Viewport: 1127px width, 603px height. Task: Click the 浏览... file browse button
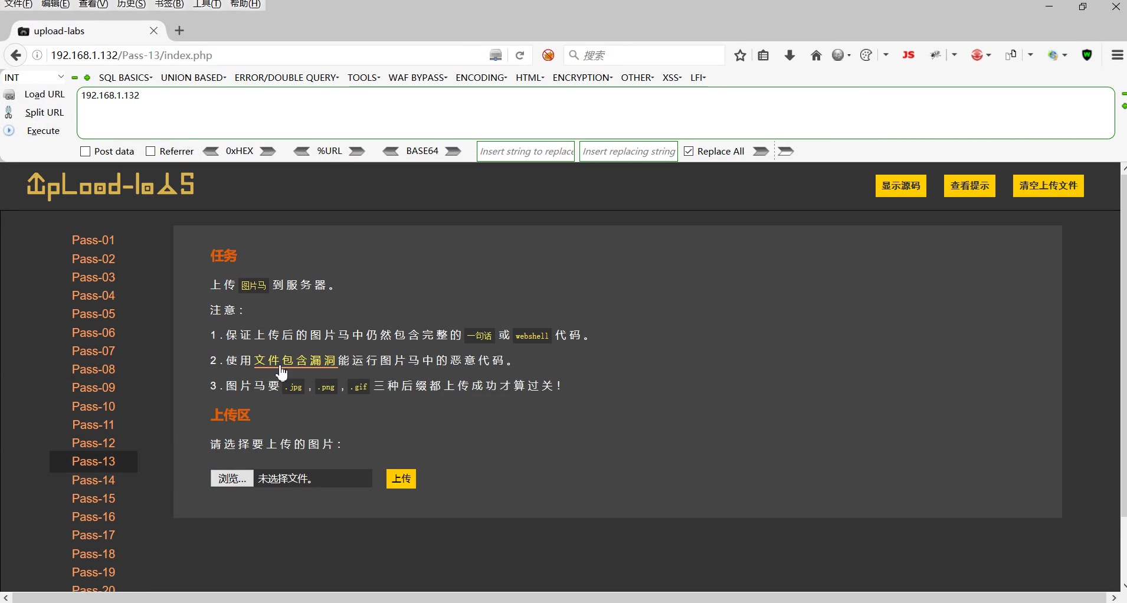(x=232, y=479)
